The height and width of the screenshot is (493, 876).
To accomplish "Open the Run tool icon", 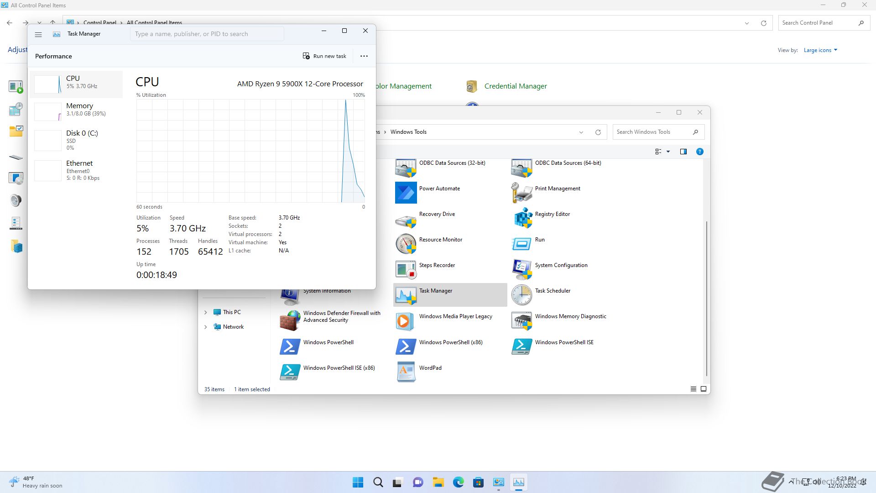I will coord(521,244).
